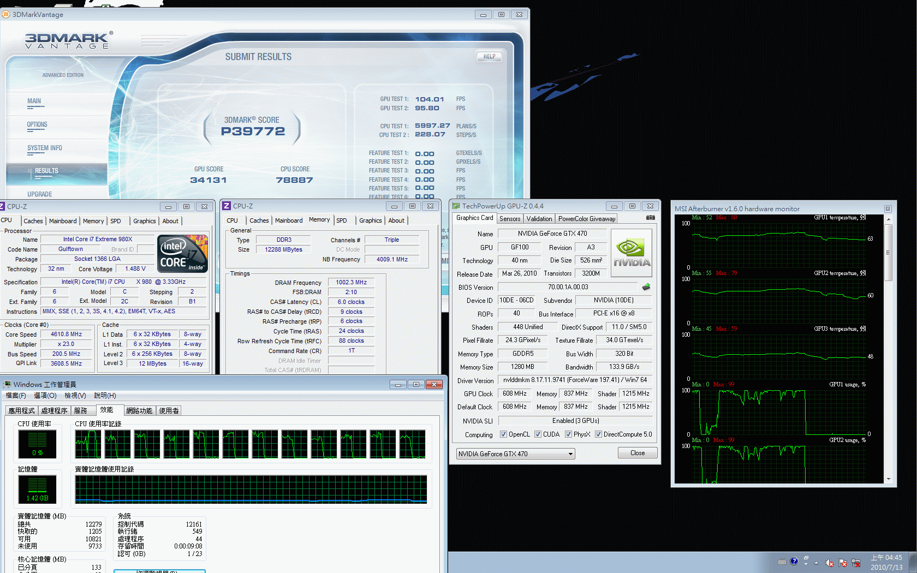Click the first CPU usage history graph
This screenshot has height=573, width=917.
(x=88, y=444)
